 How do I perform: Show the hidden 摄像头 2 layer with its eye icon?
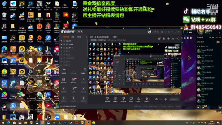click(61, 55)
